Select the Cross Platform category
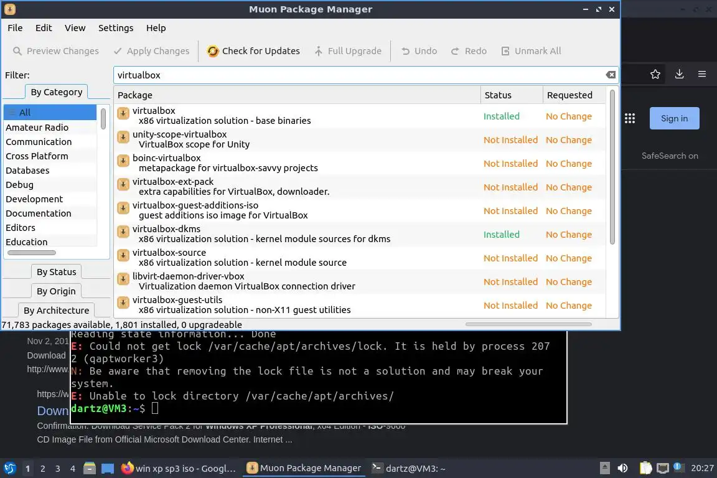 point(50,156)
